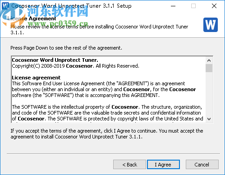Click the setup title bar app icon
Viewport: 225px width, 175px height.
coord(5,6)
